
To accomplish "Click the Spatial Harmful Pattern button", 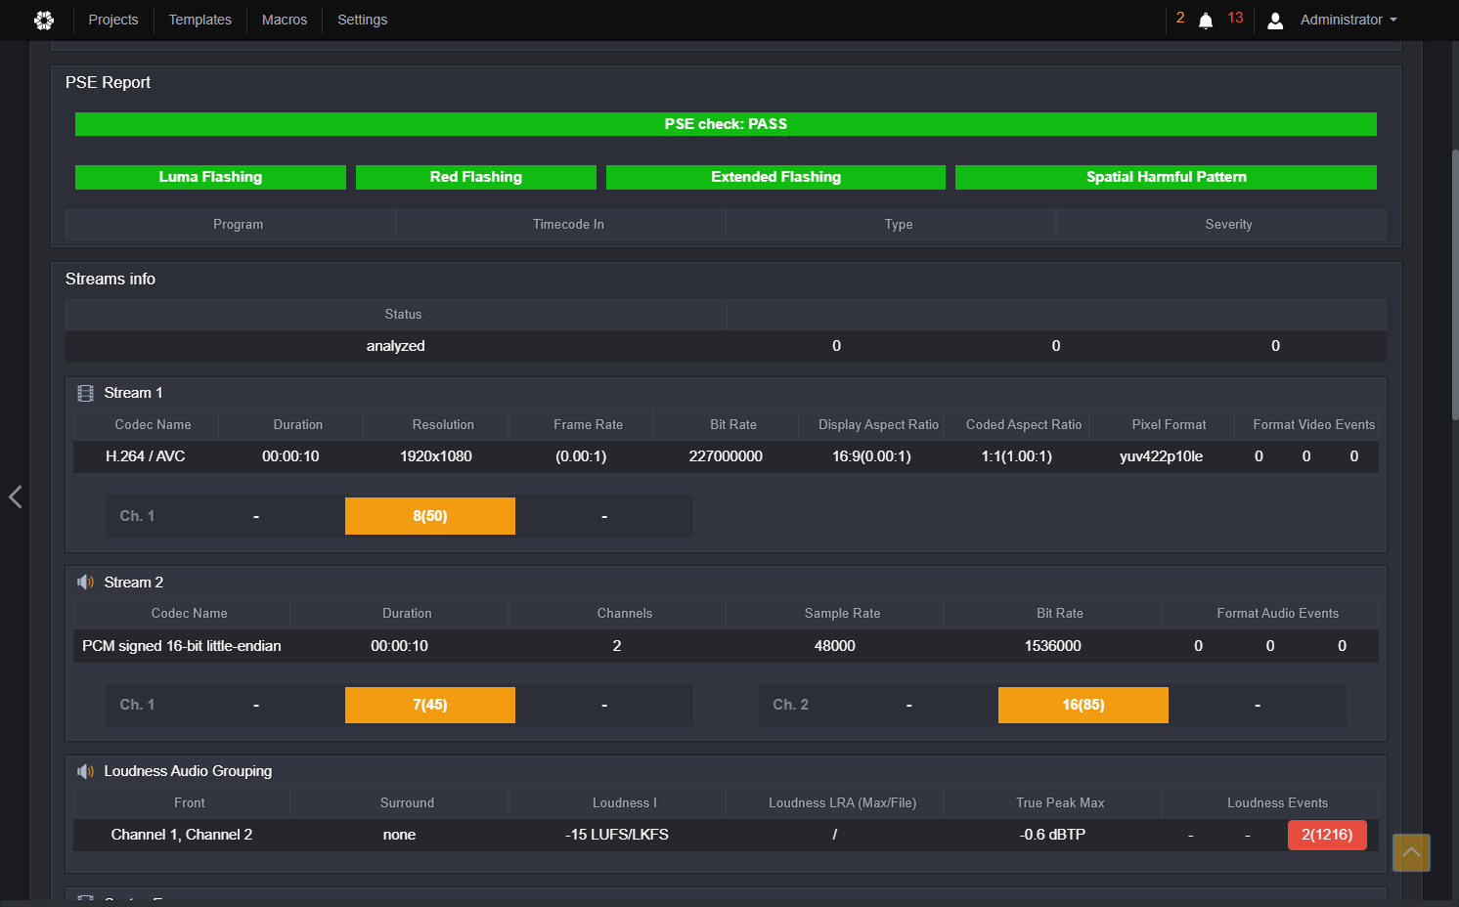I will coord(1166,177).
